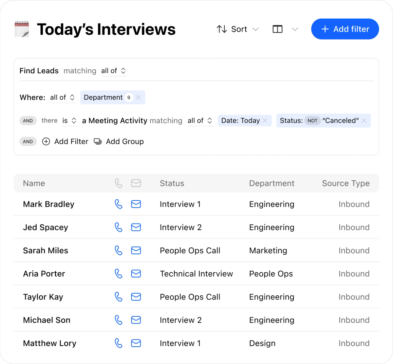Click the 'a Meeting Activity' text
Screen dimensions: 393x364
coord(115,121)
